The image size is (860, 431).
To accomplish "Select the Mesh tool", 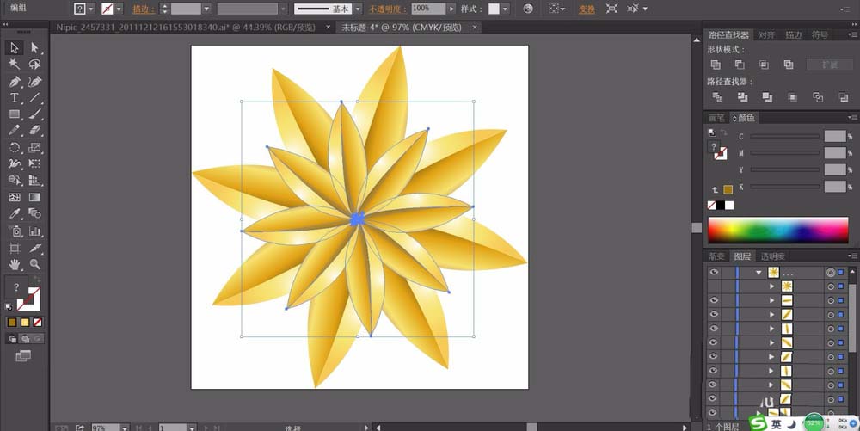I will coord(15,197).
